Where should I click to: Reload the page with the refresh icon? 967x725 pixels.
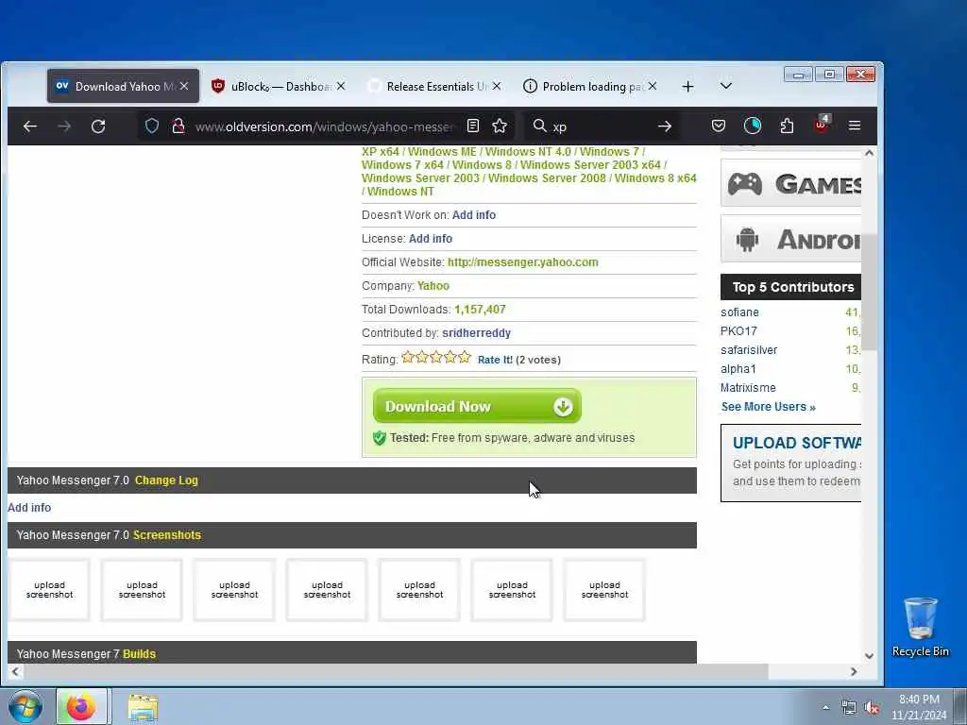tap(98, 126)
